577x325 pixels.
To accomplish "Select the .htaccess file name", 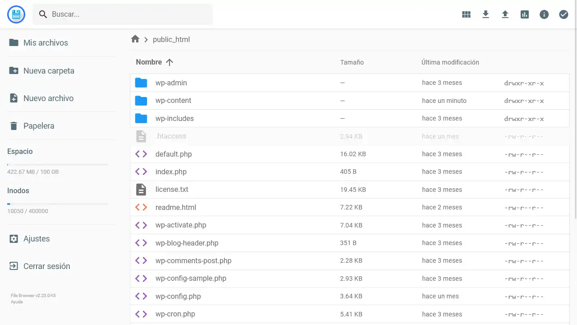I will coord(171,136).
